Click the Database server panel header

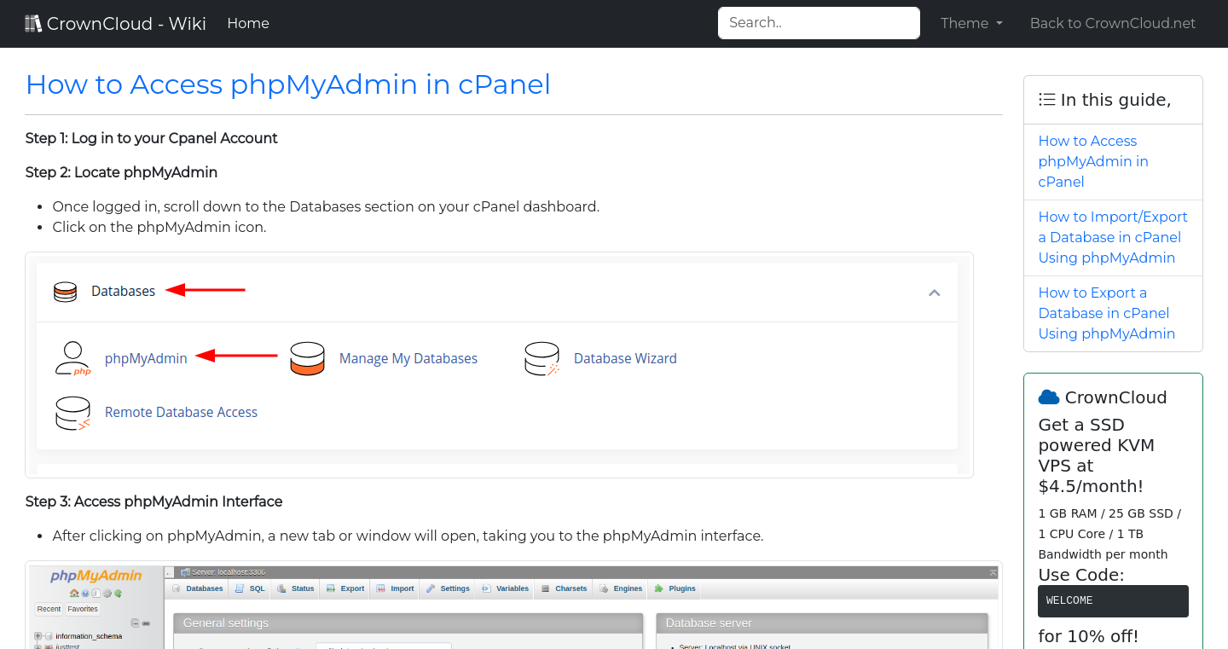tap(821, 623)
